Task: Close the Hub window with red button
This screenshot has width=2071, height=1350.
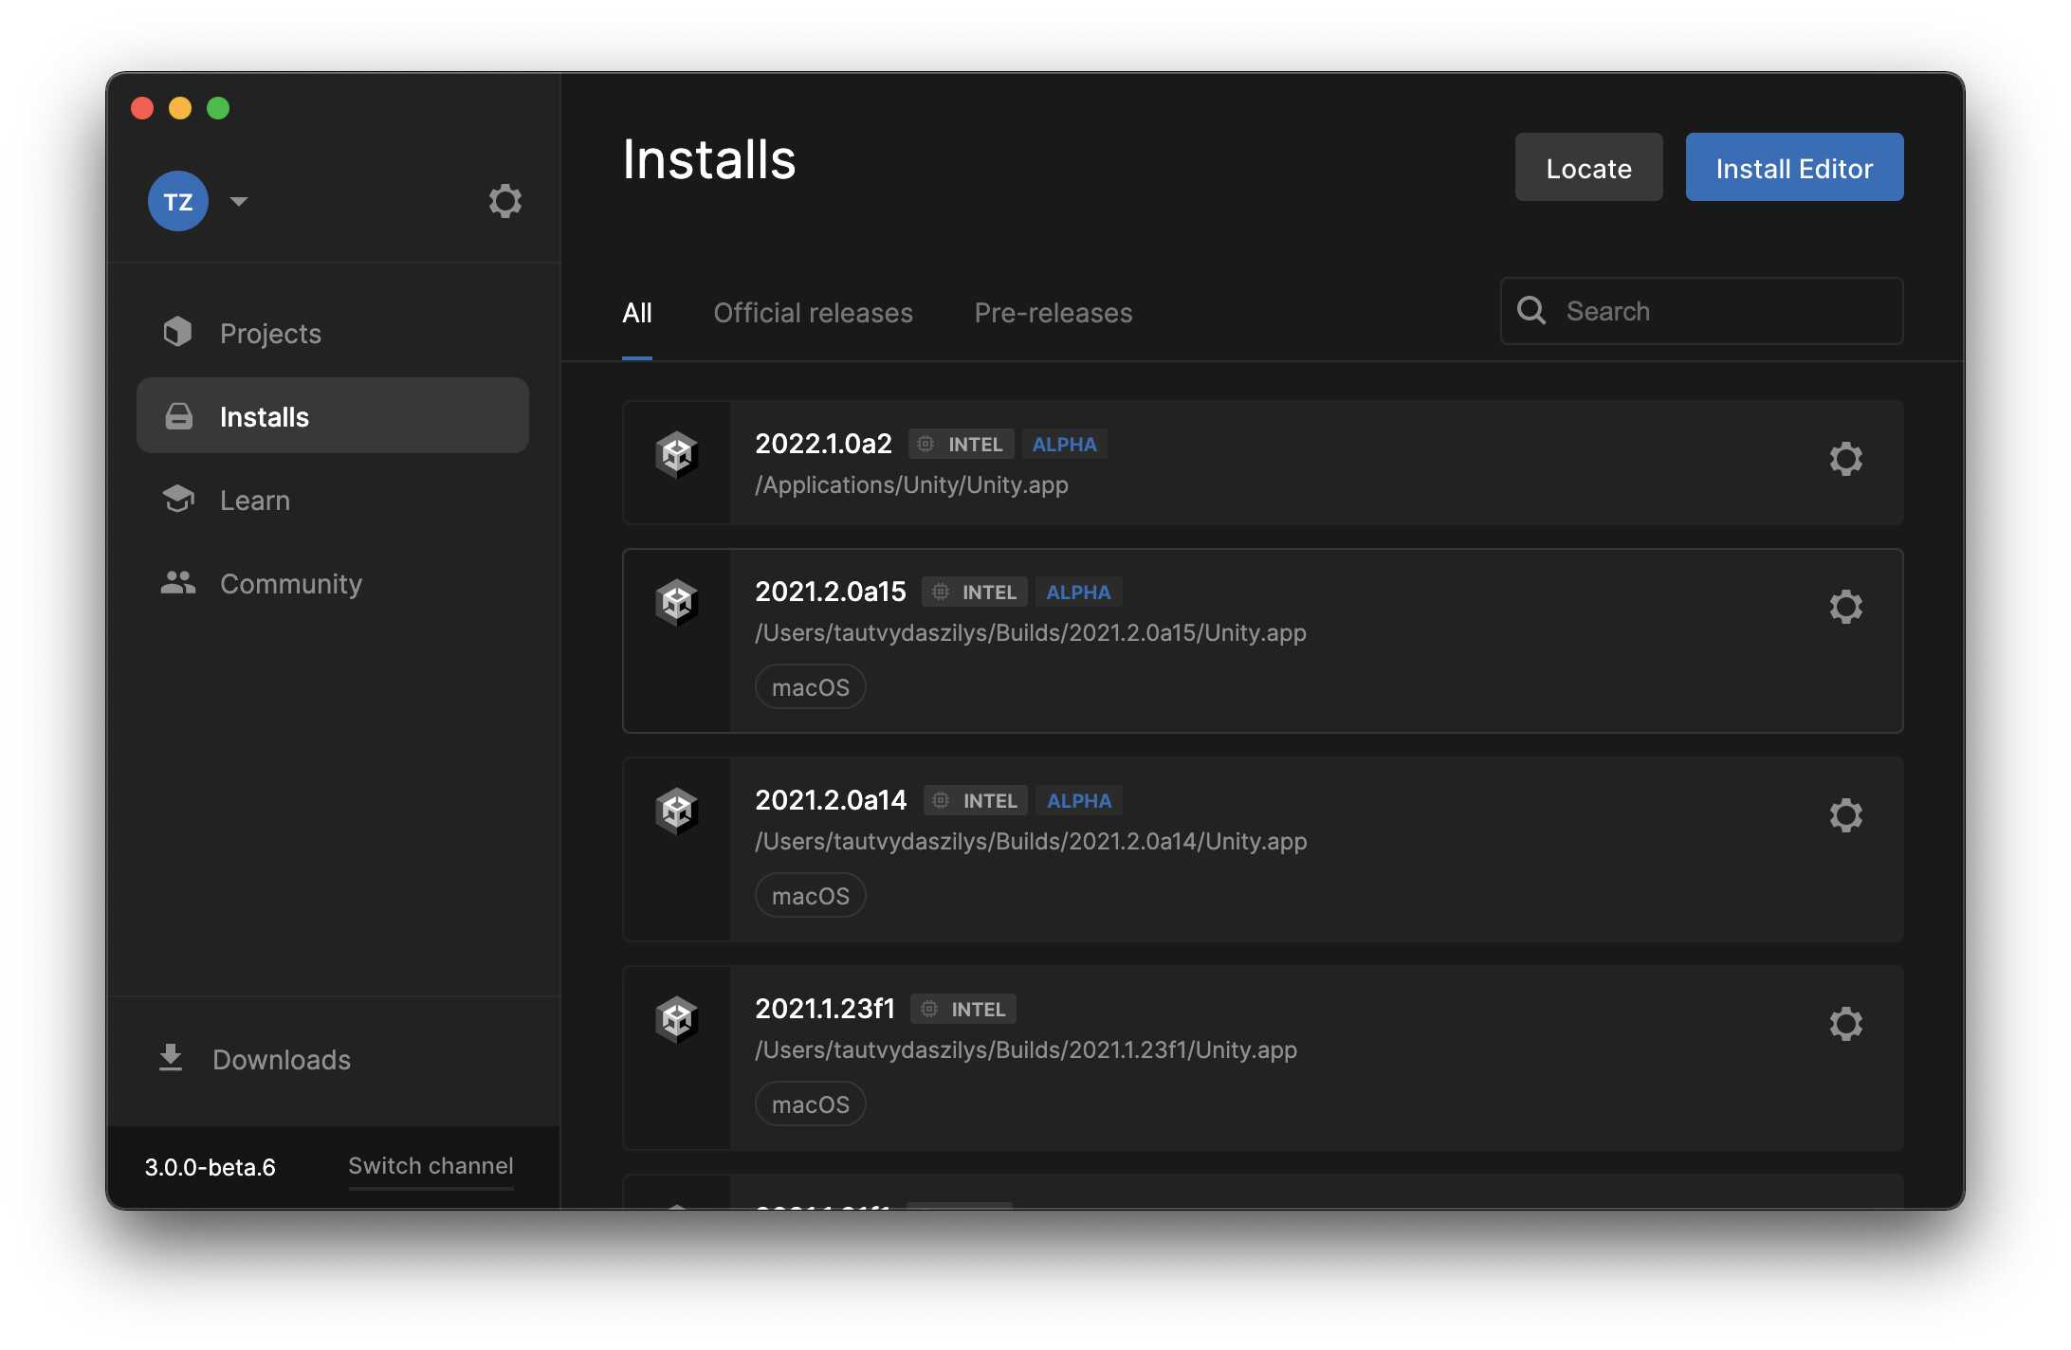Action: tap(142, 108)
